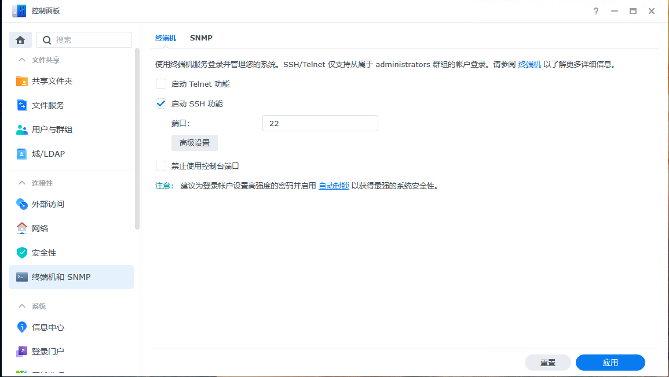Select 网络 text in the sidebar
The width and height of the screenshot is (669, 377).
click(40, 228)
